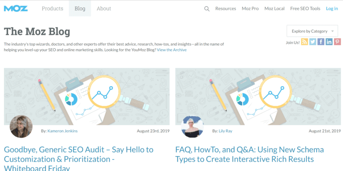The height and width of the screenshot is (171, 343).
Task: Open the Facebook social icon
Action: (321, 42)
